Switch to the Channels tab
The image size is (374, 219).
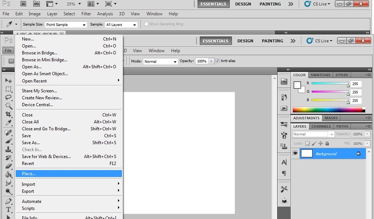(x=321, y=126)
